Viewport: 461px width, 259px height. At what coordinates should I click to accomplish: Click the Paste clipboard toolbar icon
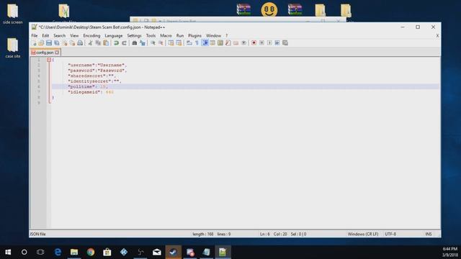pyautogui.click(x=106, y=43)
